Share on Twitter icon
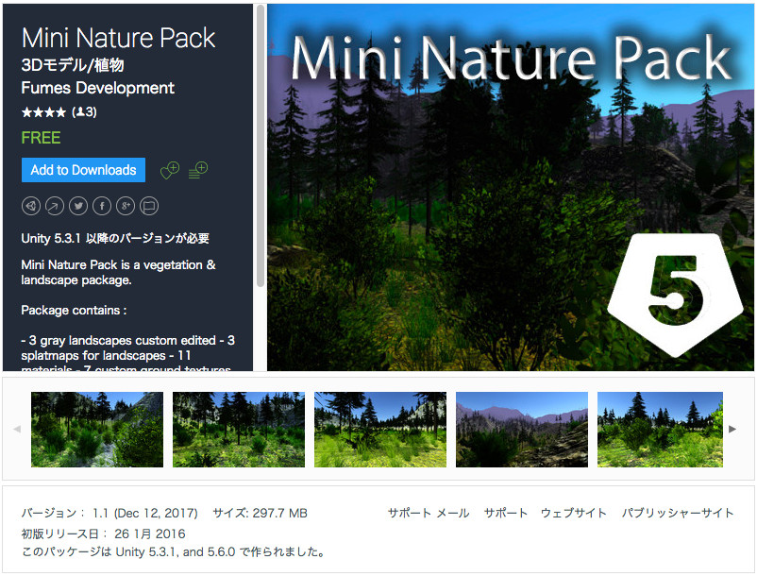The height and width of the screenshot is (576, 757). [x=78, y=206]
